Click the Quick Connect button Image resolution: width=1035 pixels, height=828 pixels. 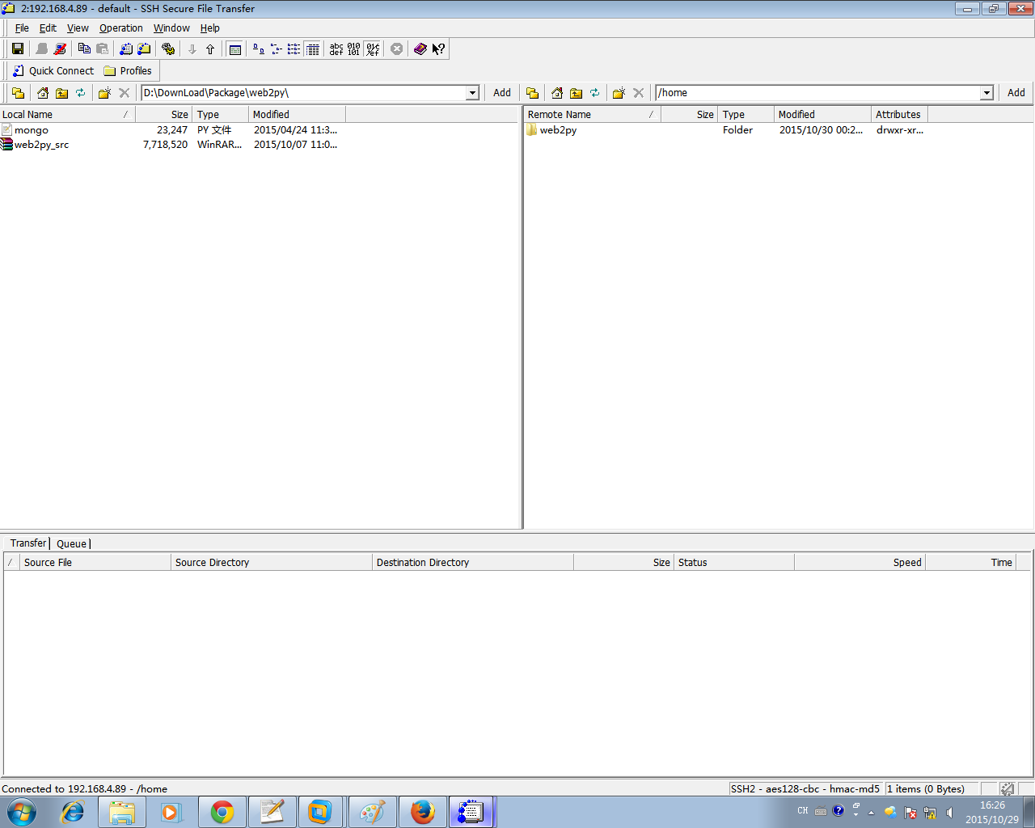(x=53, y=71)
